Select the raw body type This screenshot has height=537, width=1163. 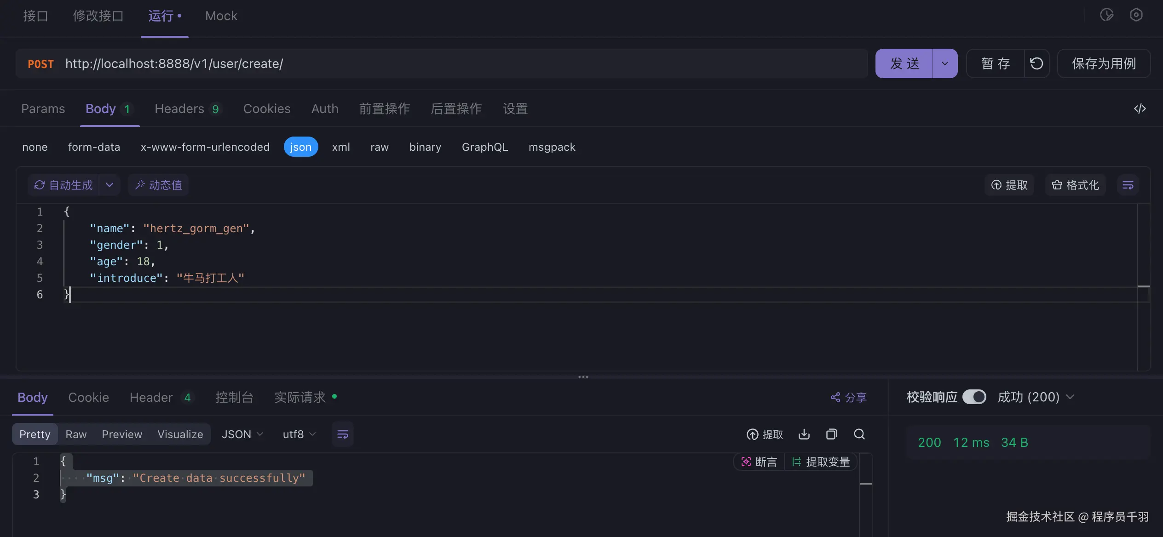[x=379, y=147]
